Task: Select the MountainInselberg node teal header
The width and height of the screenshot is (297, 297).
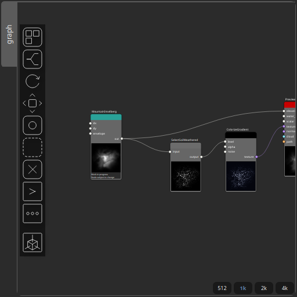Action: coord(106,117)
